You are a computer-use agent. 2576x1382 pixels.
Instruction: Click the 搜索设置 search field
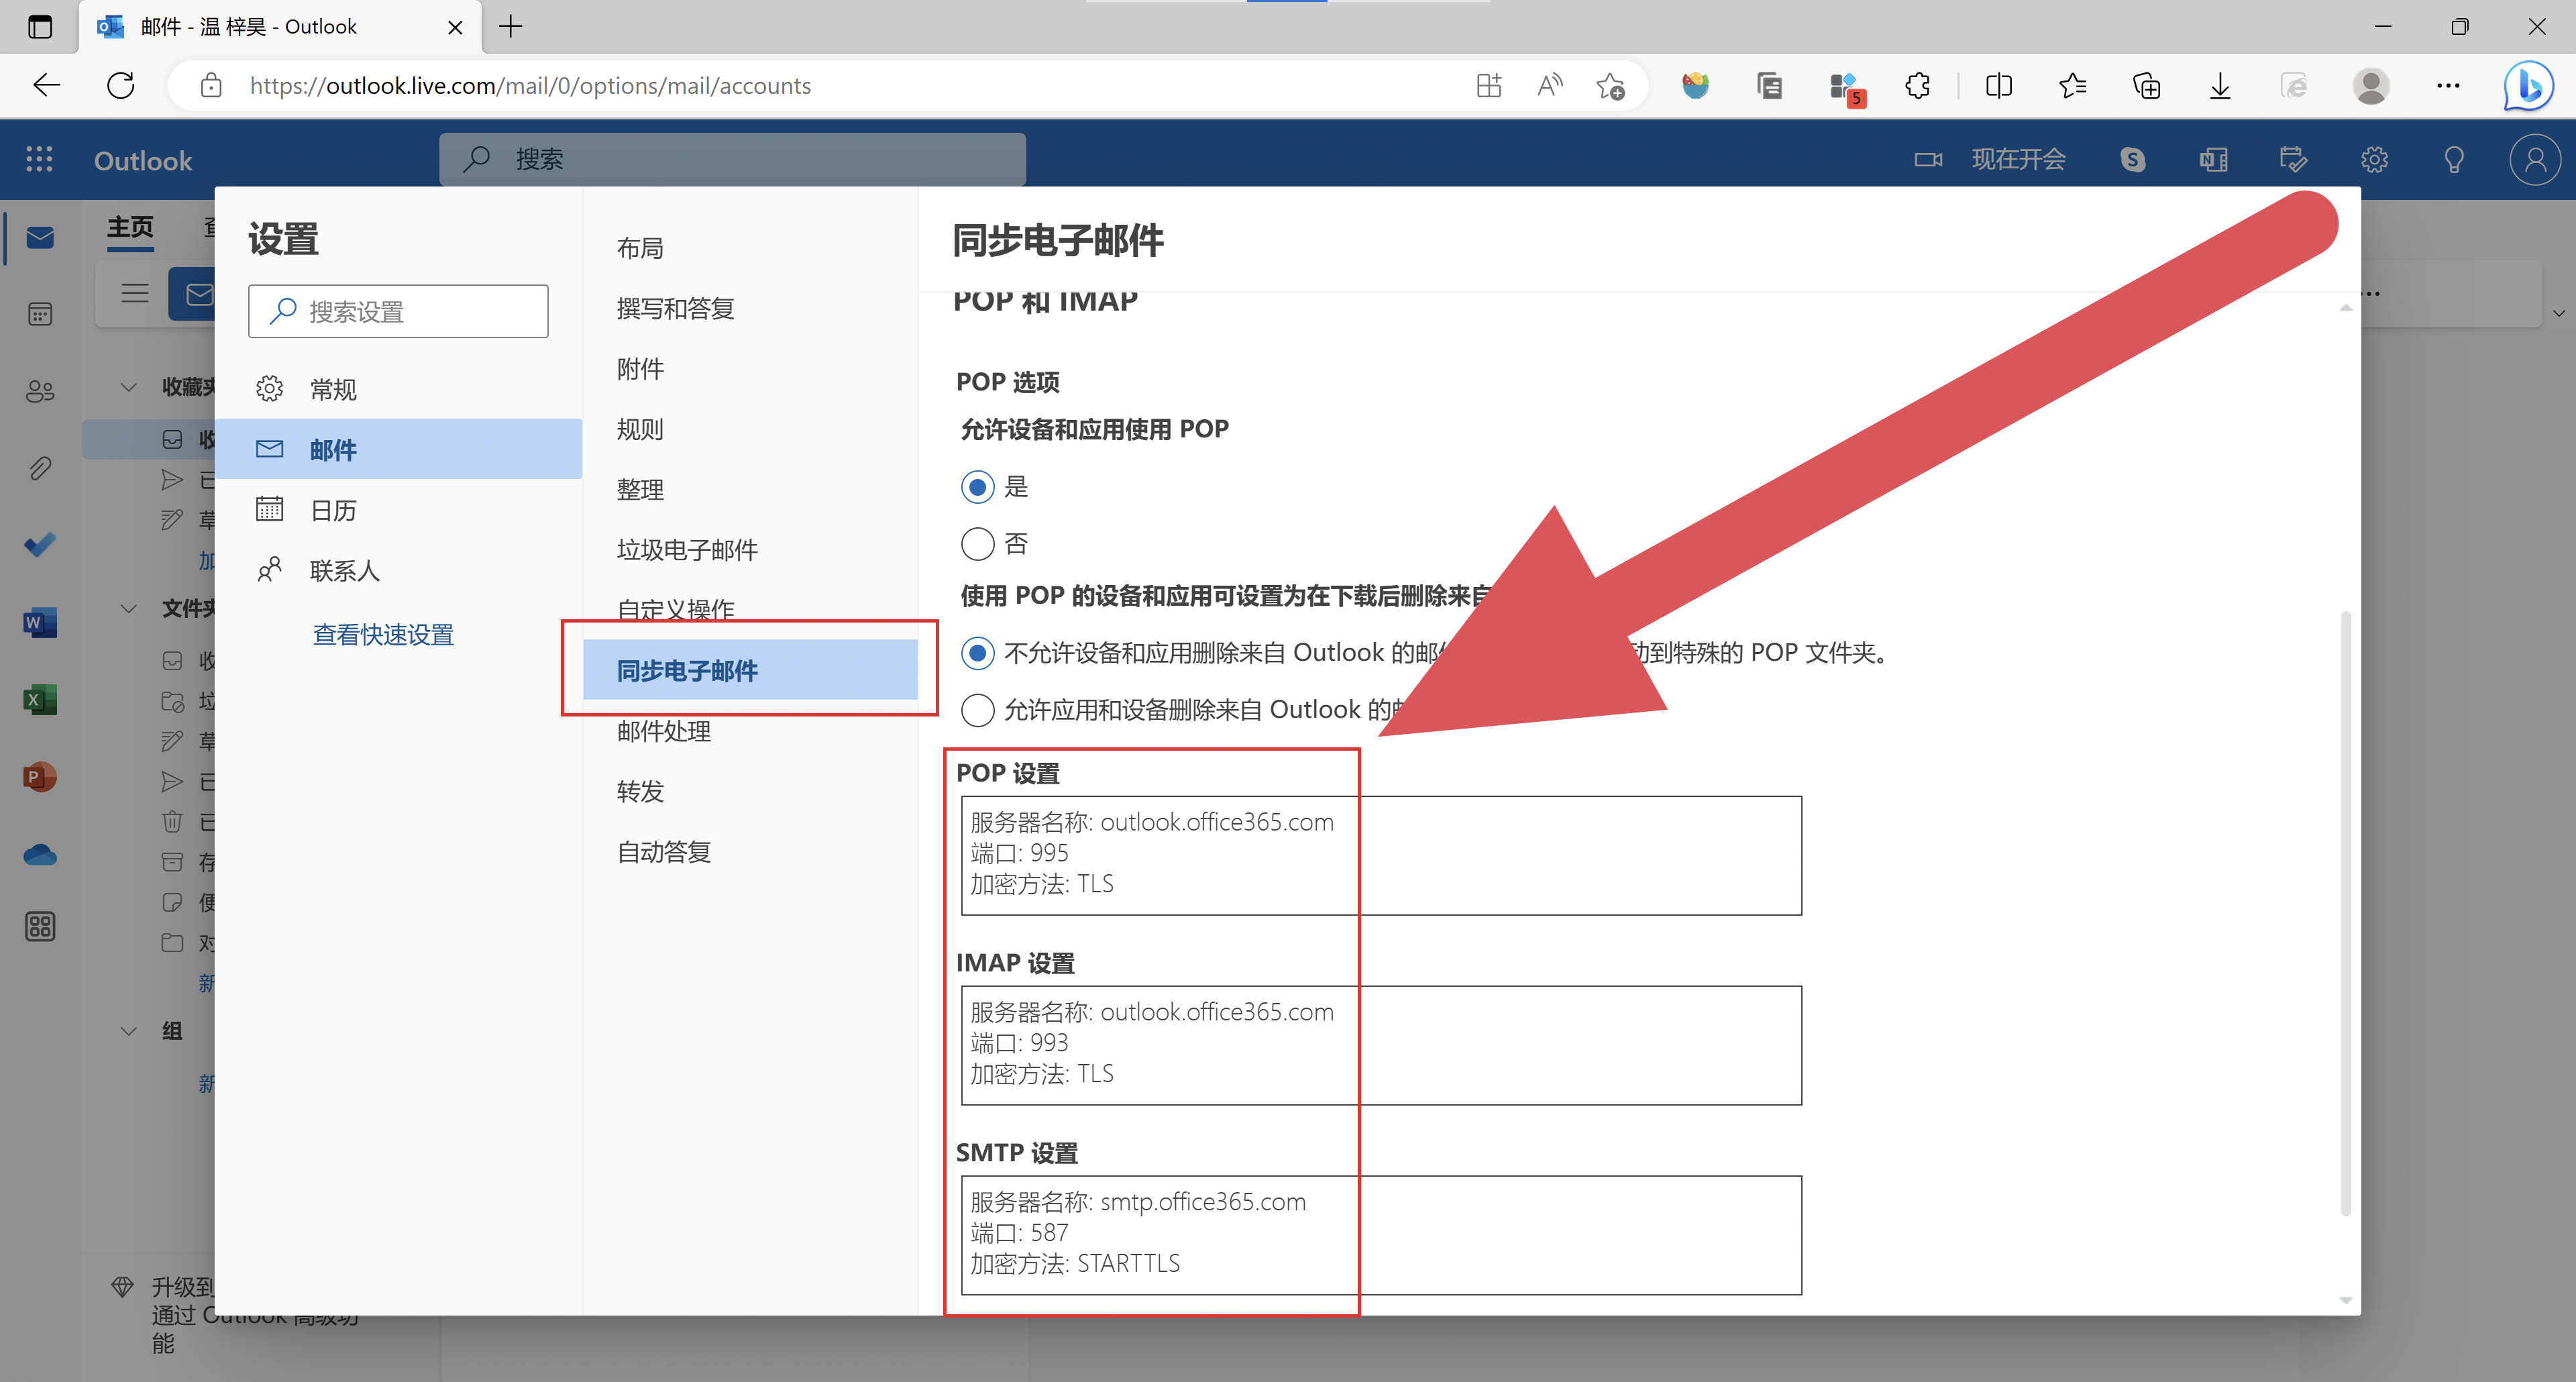[x=398, y=312]
